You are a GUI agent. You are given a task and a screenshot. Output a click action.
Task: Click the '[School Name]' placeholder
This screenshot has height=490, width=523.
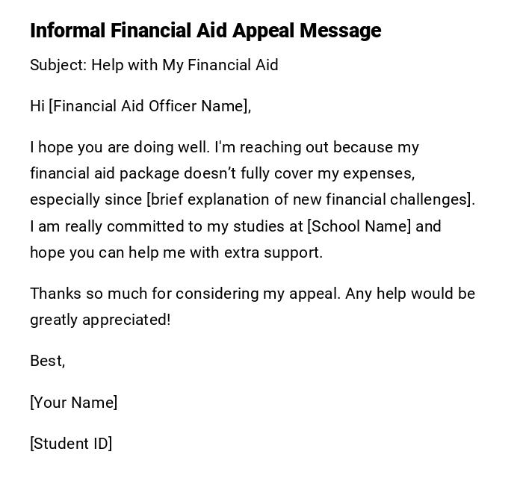pyautogui.click(x=359, y=226)
